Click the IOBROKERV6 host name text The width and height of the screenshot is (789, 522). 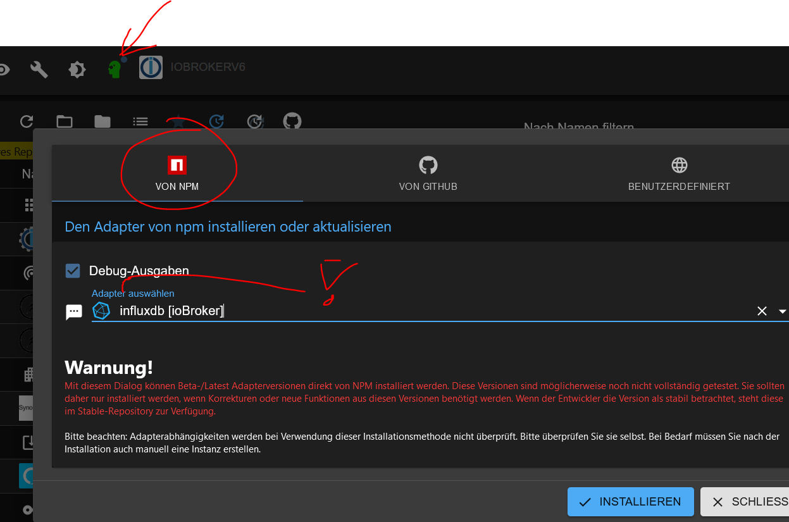point(208,67)
